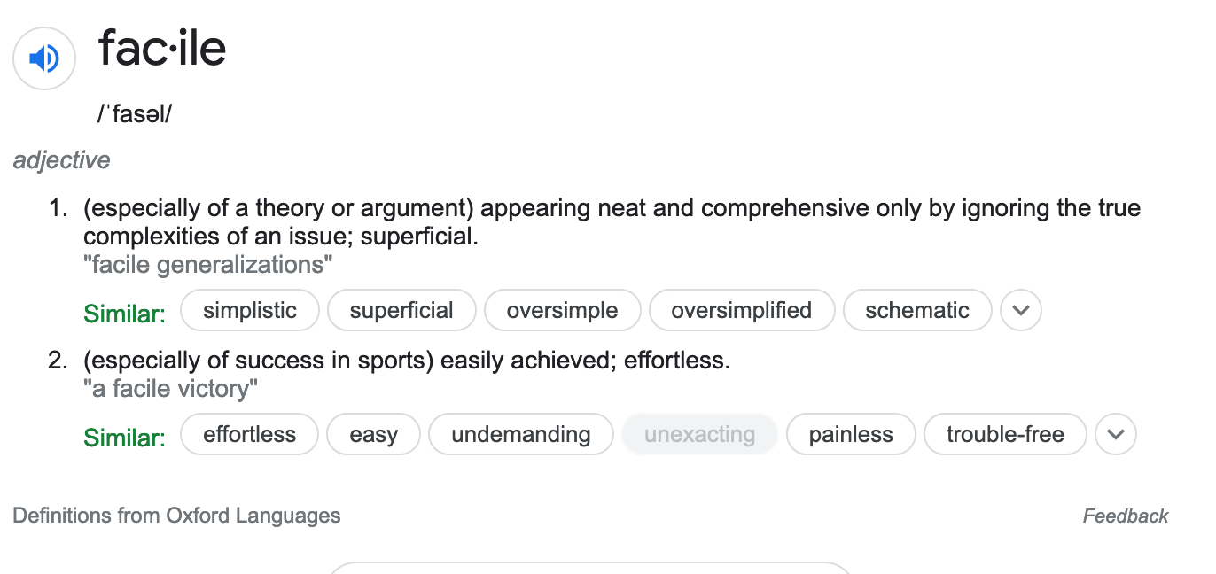Select the 'simplistic' synonym chip
The width and height of the screenshot is (1216, 574).
click(x=249, y=311)
